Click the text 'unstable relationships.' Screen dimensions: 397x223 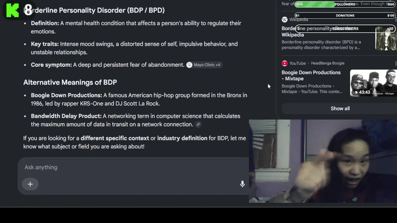coord(59,52)
